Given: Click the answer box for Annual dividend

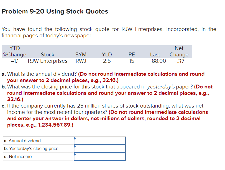Looking at the screenshot, I should [100, 141].
